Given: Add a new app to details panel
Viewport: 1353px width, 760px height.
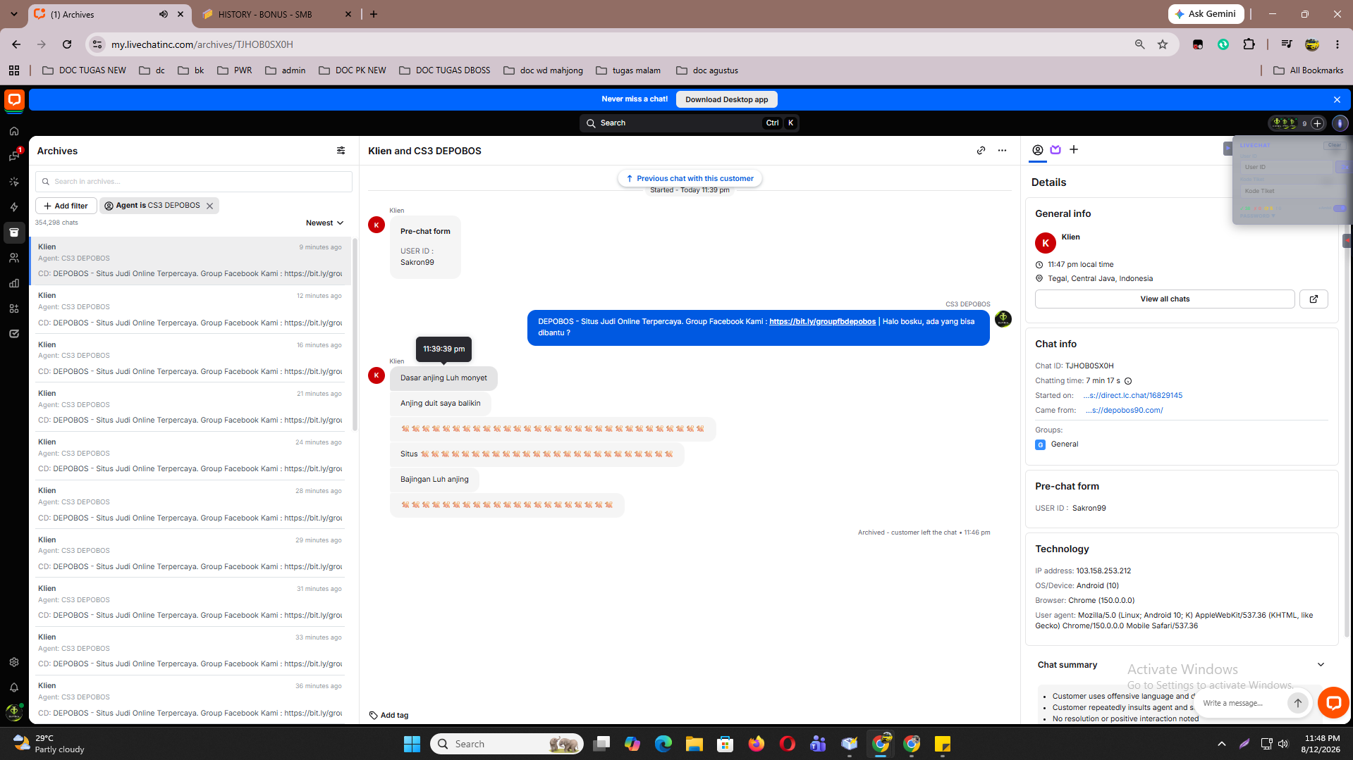Looking at the screenshot, I should coord(1074,149).
